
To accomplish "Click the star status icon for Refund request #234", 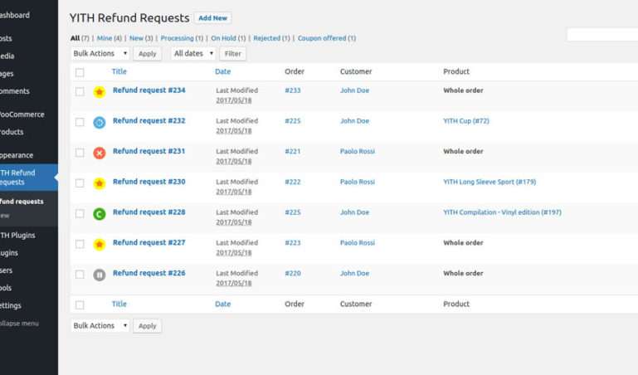I will pyautogui.click(x=100, y=92).
